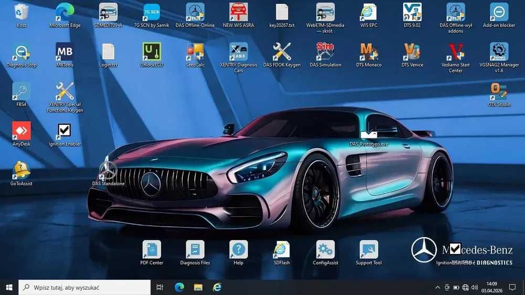Screen dimensions: 525x295
Task: Open Ignition Enabler next to AnyDesk
Action: click(x=65, y=131)
